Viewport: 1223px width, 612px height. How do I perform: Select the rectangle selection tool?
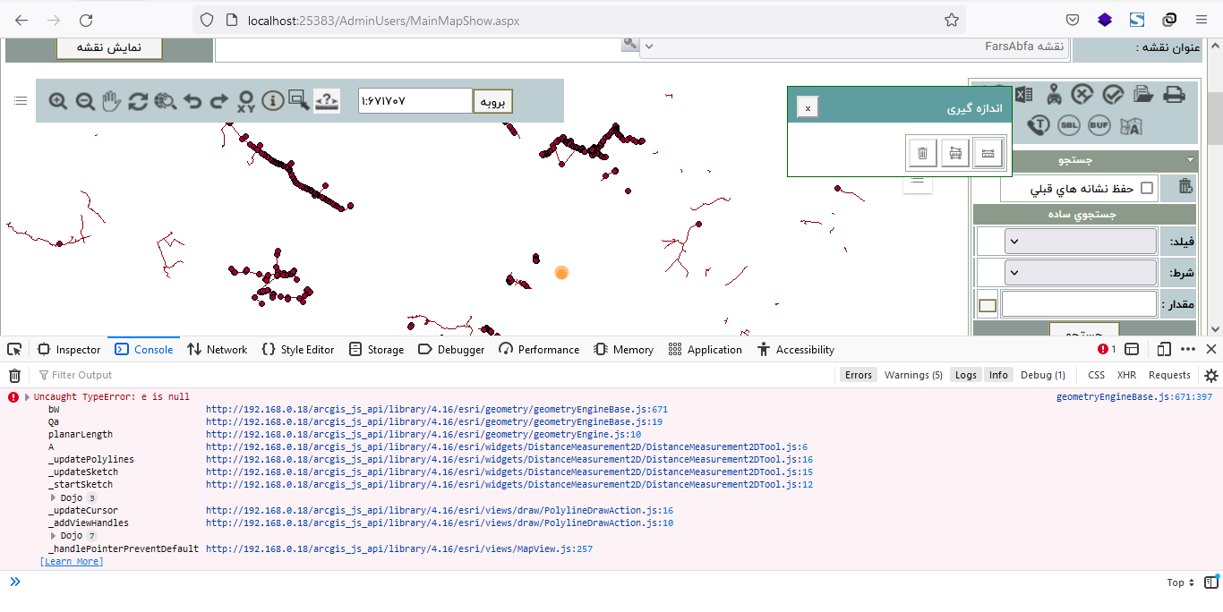pos(299,100)
